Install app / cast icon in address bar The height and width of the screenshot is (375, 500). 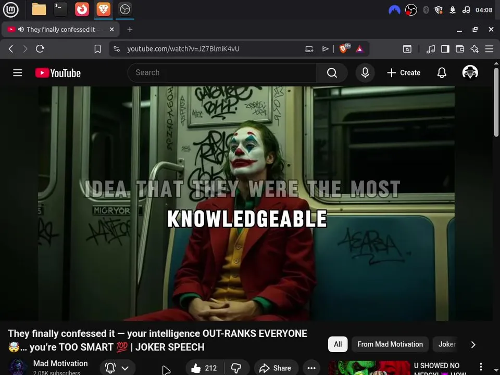point(309,49)
